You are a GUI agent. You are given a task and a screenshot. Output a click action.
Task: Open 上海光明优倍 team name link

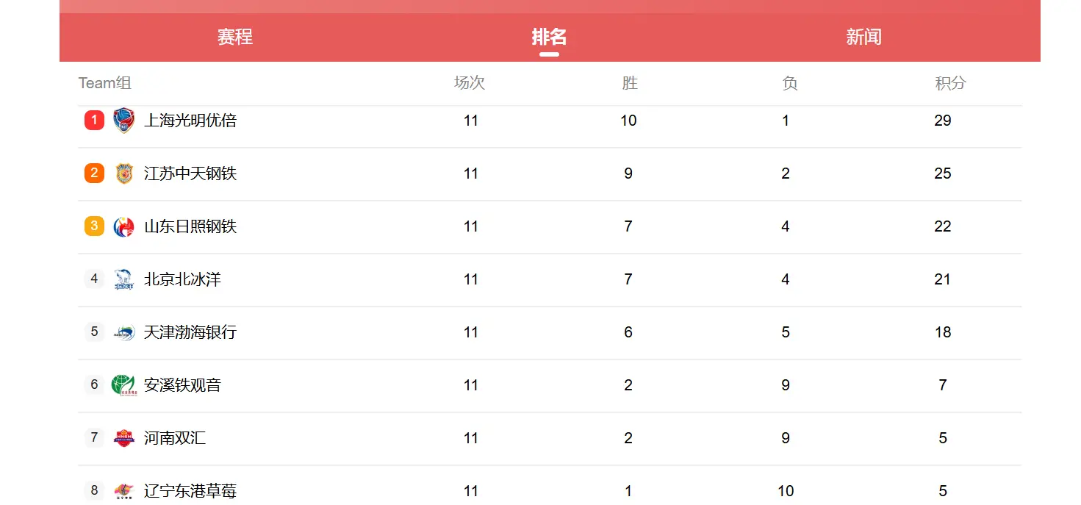tap(190, 121)
